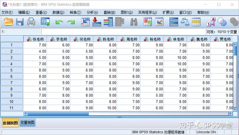
Task: Select row header 1
Action: 12,45
